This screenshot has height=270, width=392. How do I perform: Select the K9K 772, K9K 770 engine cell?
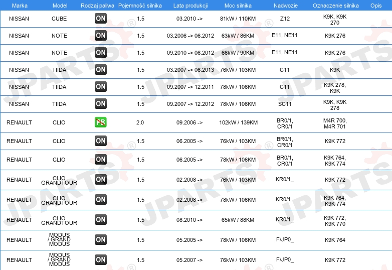(x=335, y=221)
